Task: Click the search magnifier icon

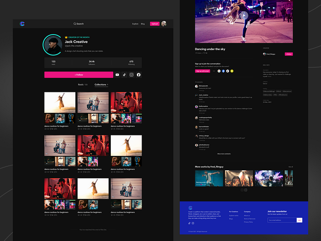Action: coord(75,24)
